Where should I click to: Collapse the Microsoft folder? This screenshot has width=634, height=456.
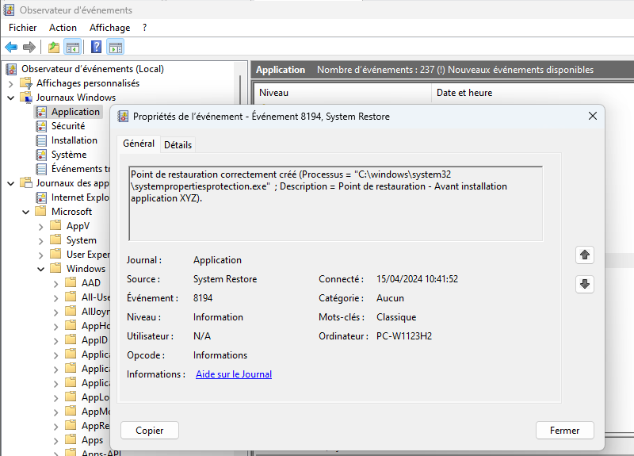point(26,212)
